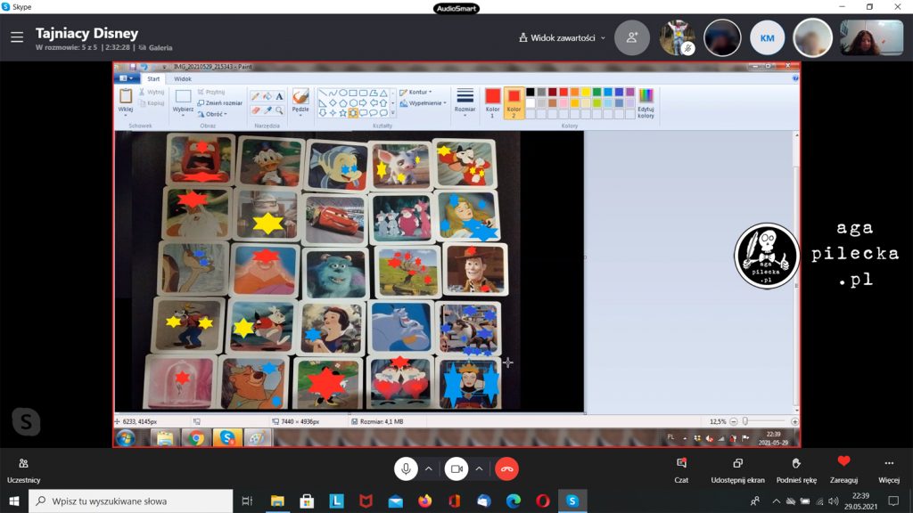
Task: Open Rozmiar line size dropdown in Paint
Action: (x=465, y=102)
